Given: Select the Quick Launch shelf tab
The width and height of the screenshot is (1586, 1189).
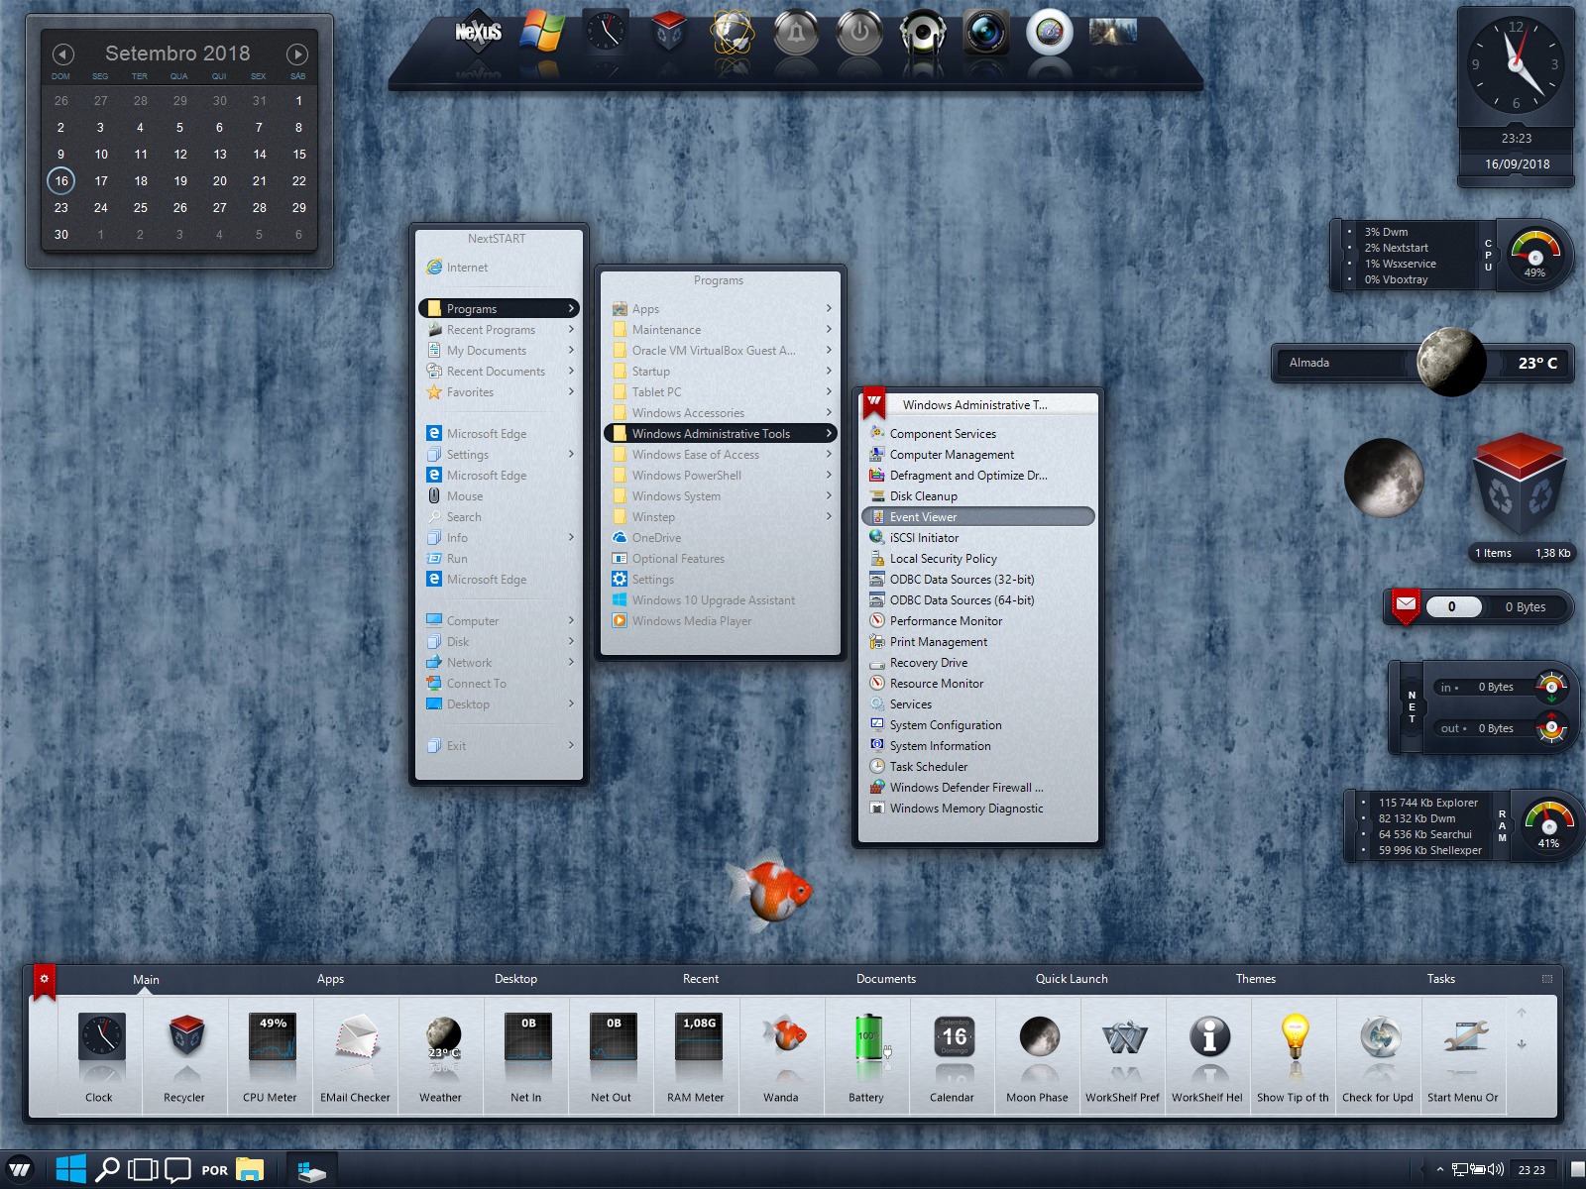Looking at the screenshot, I should pos(1072,979).
